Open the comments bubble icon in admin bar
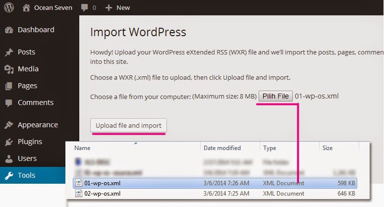The height and width of the screenshot is (207, 384). pyautogui.click(x=85, y=8)
